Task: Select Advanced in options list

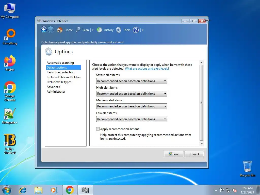Action: (x=53, y=87)
